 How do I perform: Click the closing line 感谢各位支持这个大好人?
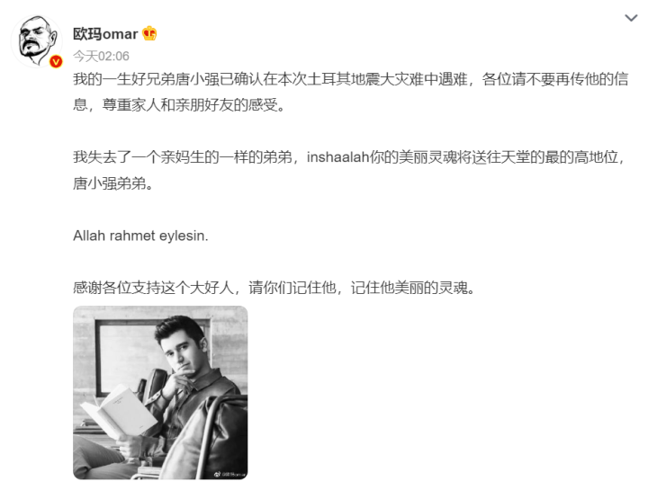[x=274, y=288]
